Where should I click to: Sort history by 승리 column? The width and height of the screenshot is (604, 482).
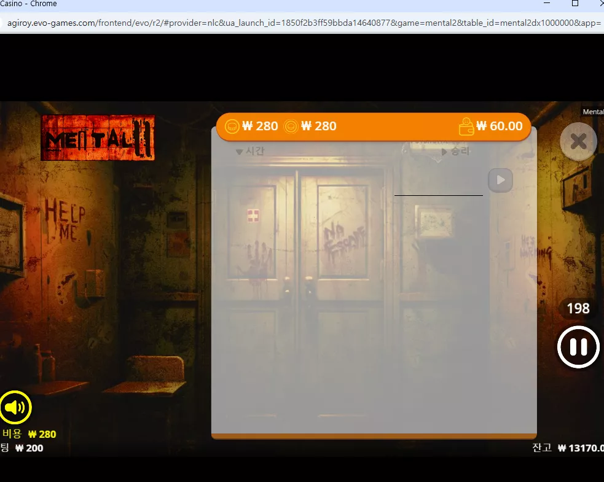[x=456, y=151]
